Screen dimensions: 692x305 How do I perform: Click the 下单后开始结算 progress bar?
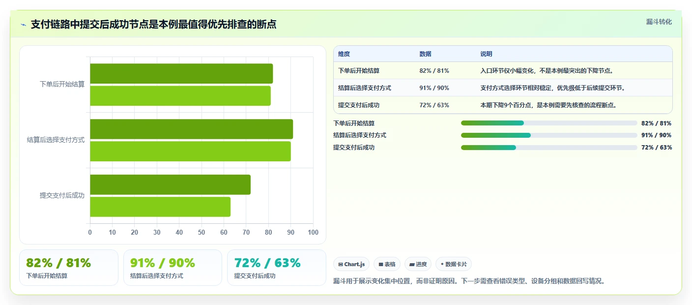click(x=549, y=123)
